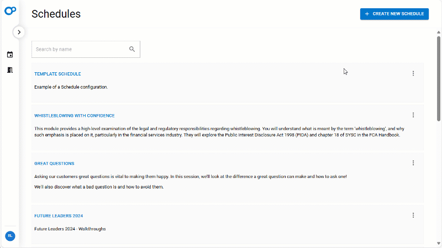Image resolution: width=442 pixels, height=248 pixels.
Task: Click the search magnifier icon
Action: (132, 49)
